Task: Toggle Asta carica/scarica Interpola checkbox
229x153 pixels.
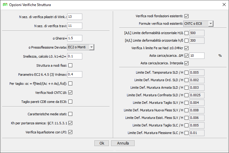Action: pyautogui.click(x=187, y=63)
